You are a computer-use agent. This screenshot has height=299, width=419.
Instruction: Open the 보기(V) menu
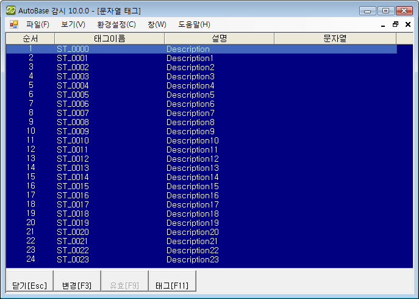pos(73,24)
